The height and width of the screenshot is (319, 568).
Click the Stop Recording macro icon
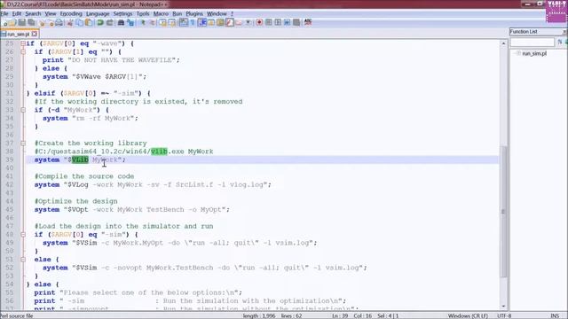[x=268, y=22]
